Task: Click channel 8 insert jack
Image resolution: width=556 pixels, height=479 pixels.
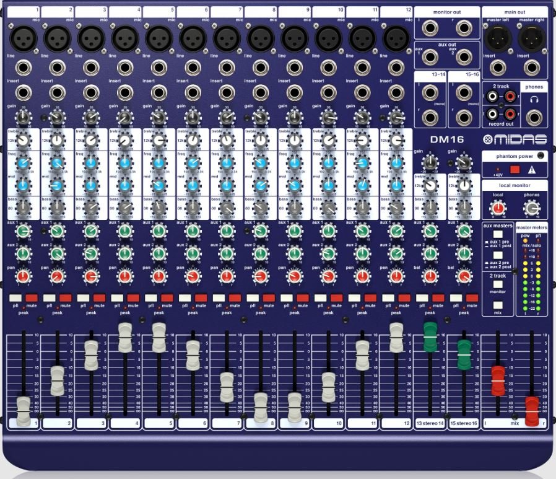Action: coord(261,92)
